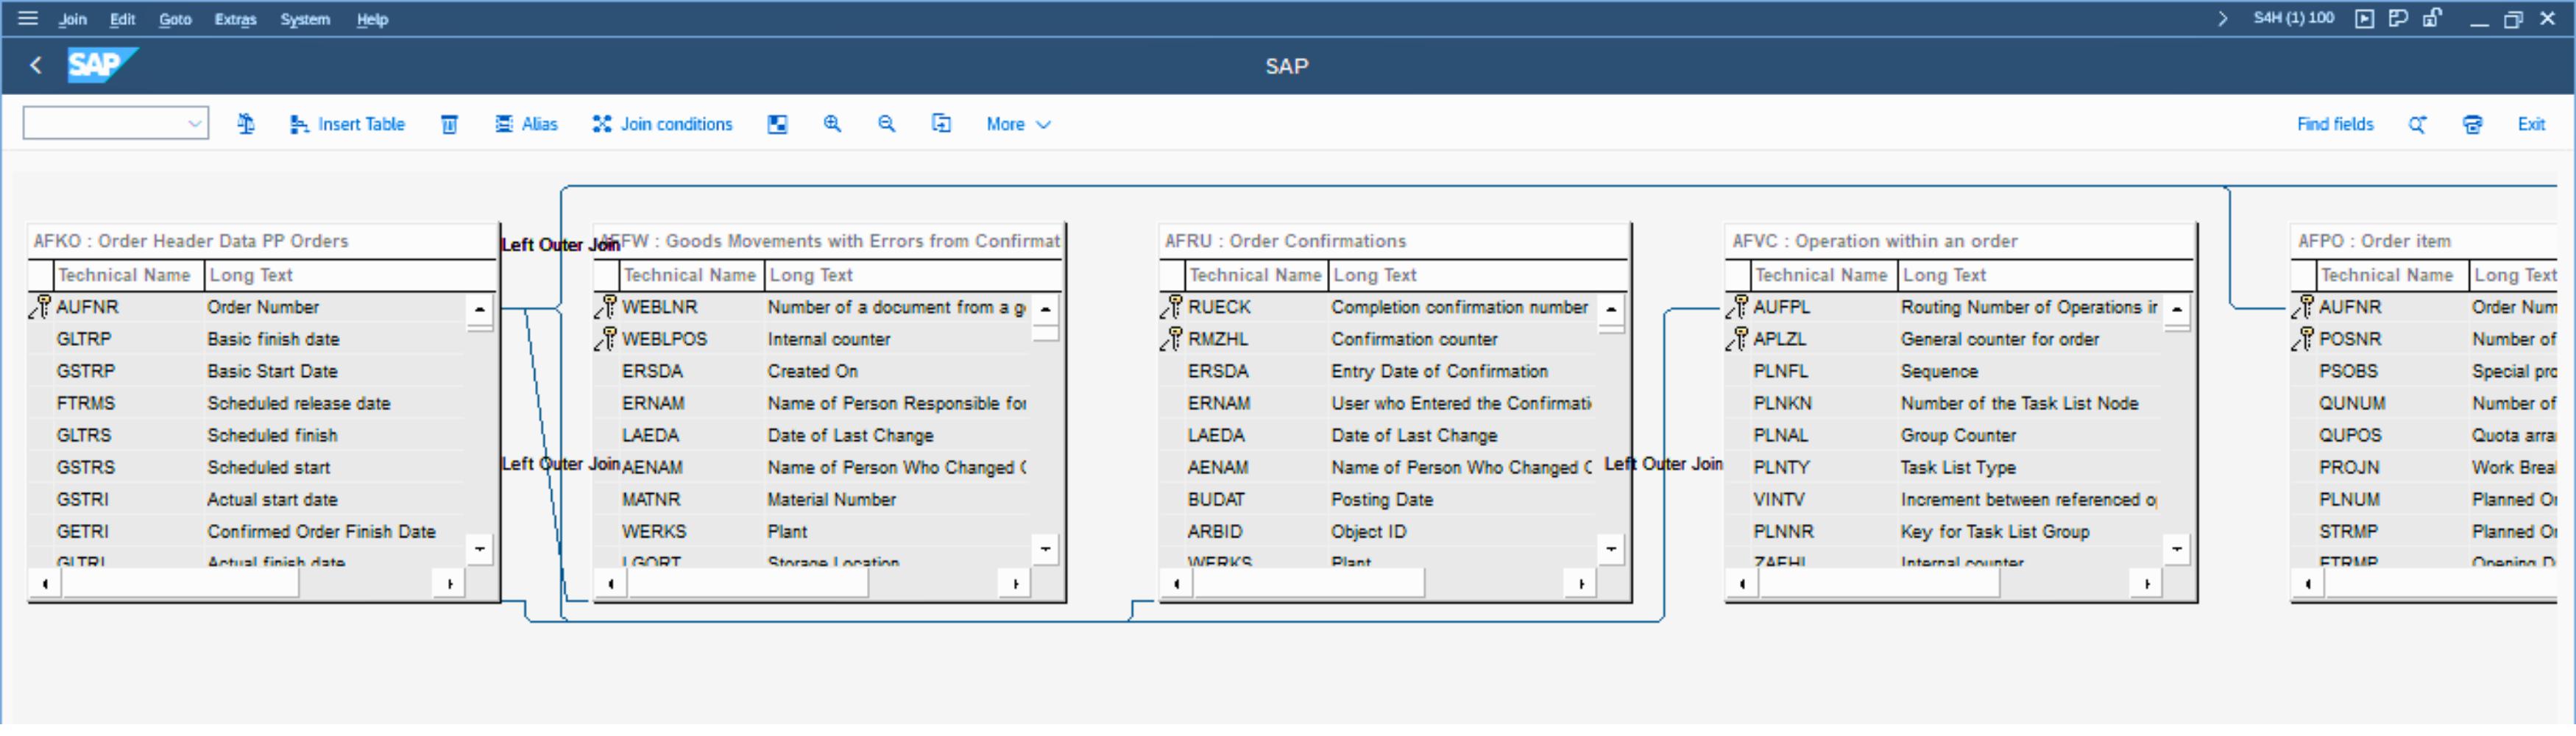Open the hamburger menu at top left
2576x736 pixels.
(x=28, y=18)
